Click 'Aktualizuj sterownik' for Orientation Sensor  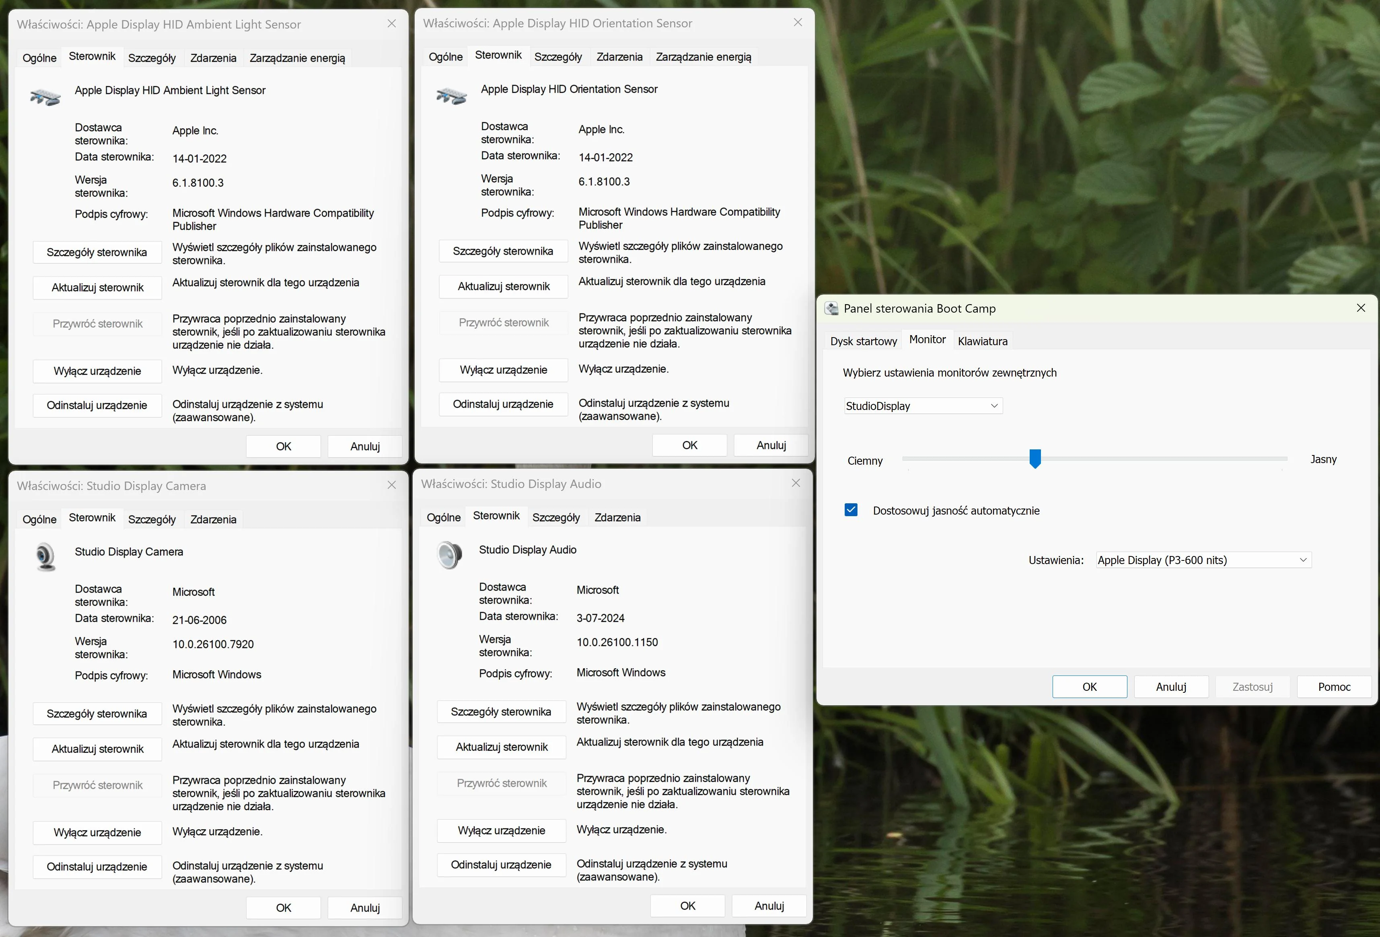[x=504, y=286]
